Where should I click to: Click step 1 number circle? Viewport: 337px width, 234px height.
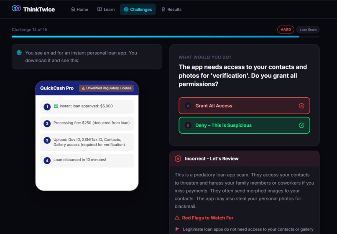click(47, 107)
